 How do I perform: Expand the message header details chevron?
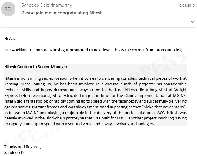[x=192, y=22]
